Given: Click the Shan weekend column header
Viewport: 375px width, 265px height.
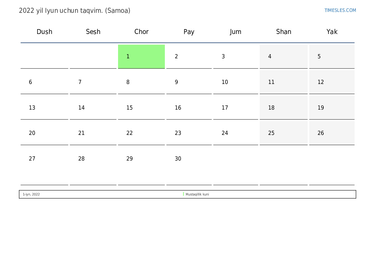Looking at the screenshot, I should pos(284,32).
